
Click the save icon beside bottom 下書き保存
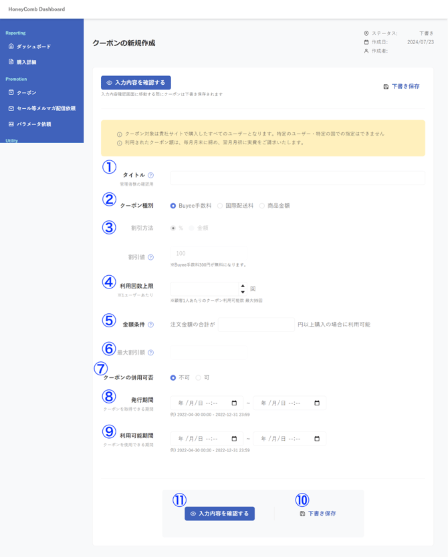pyautogui.click(x=302, y=514)
